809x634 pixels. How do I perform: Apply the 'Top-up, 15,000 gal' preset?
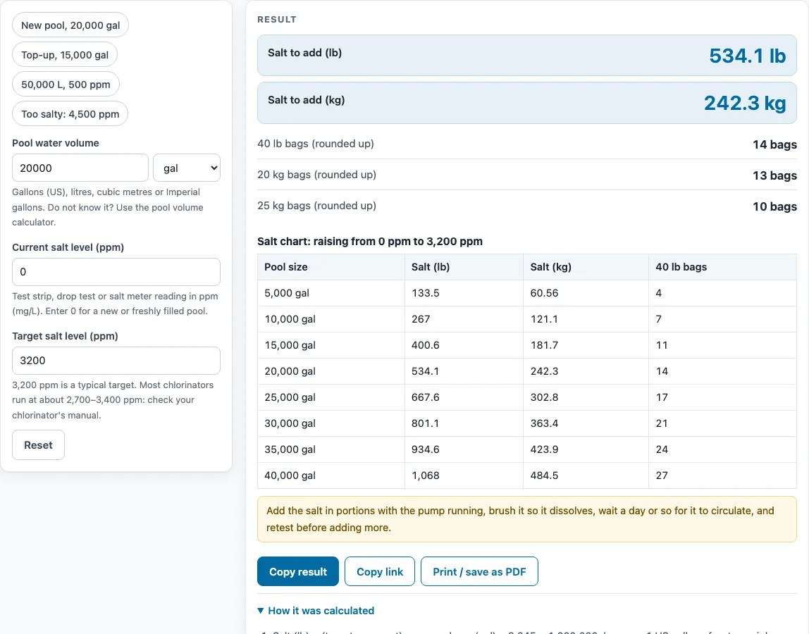65,55
